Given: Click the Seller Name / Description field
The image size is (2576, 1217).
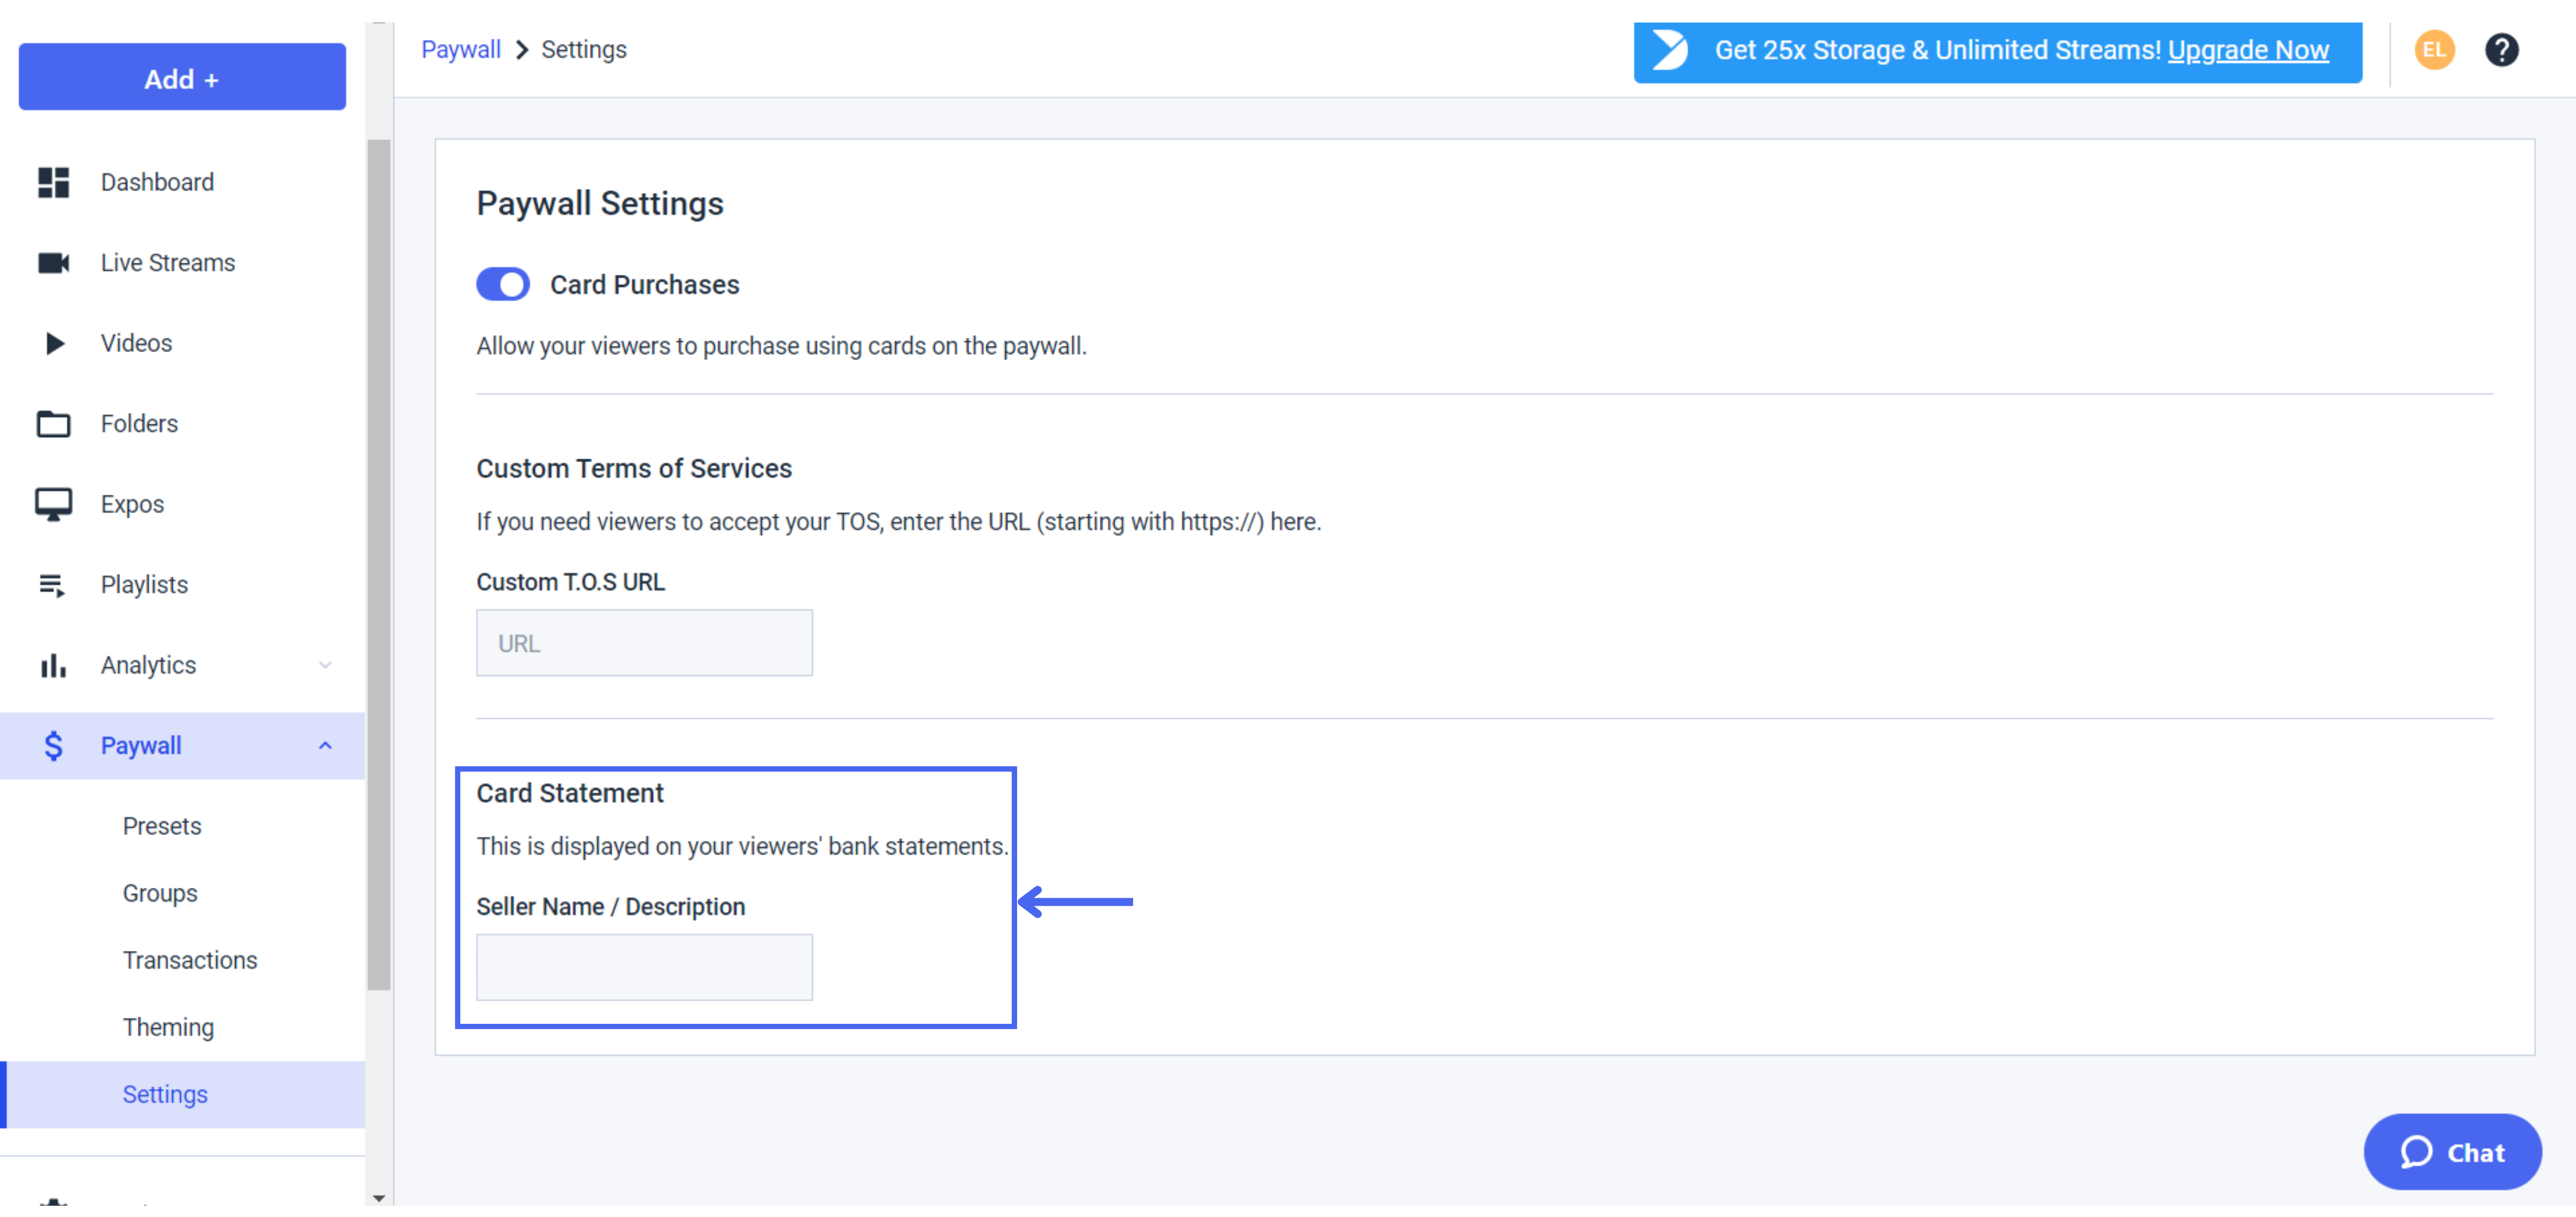Looking at the screenshot, I should tap(644, 968).
